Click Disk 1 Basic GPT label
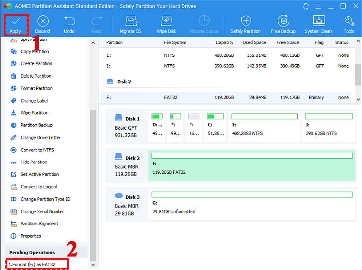The width and height of the screenshot is (362, 270). (127, 126)
